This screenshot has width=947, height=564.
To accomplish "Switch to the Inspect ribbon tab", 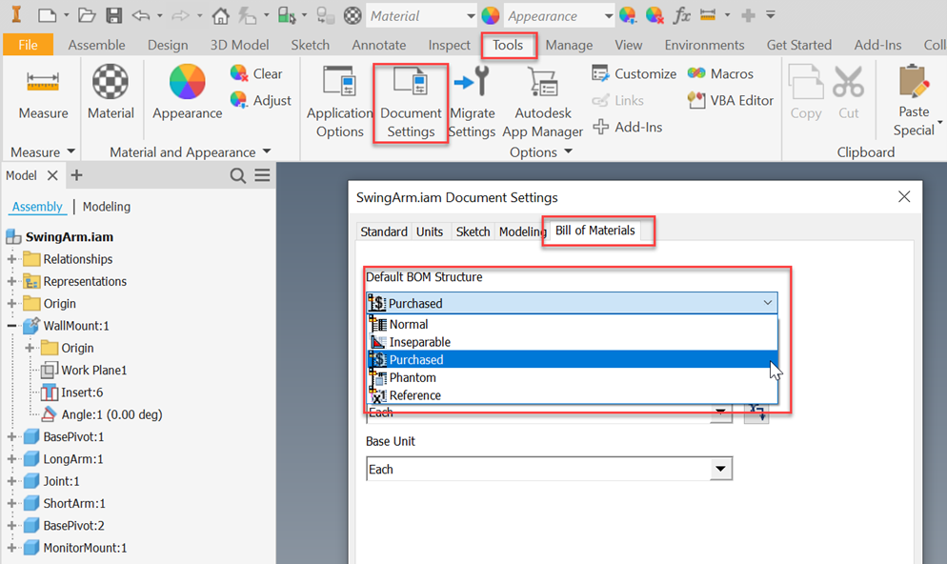I will (x=449, y=45).
